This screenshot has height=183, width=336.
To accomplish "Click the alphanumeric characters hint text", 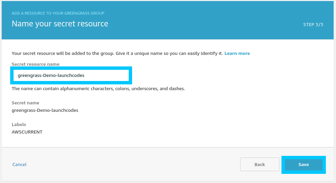I will pos(98,89).
